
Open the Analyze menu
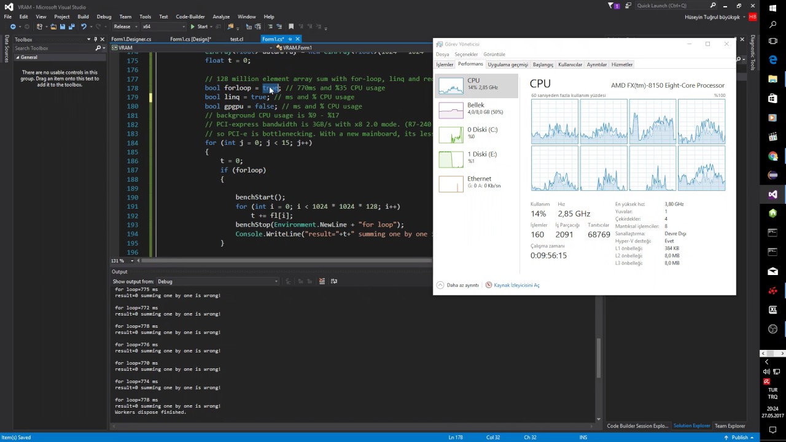[221, 17]
